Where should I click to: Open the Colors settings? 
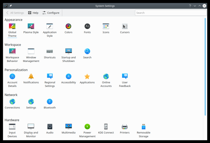69,28
